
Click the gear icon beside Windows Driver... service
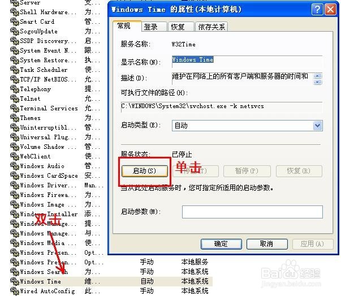15,185
